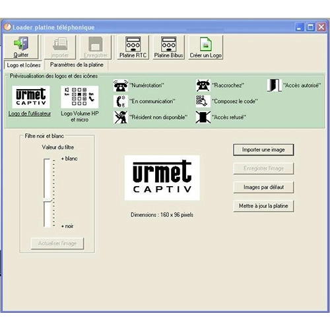Click the "+ blanc" slider label
The image size is (330, 330).
pyautogui.click(x=69, y=158)
